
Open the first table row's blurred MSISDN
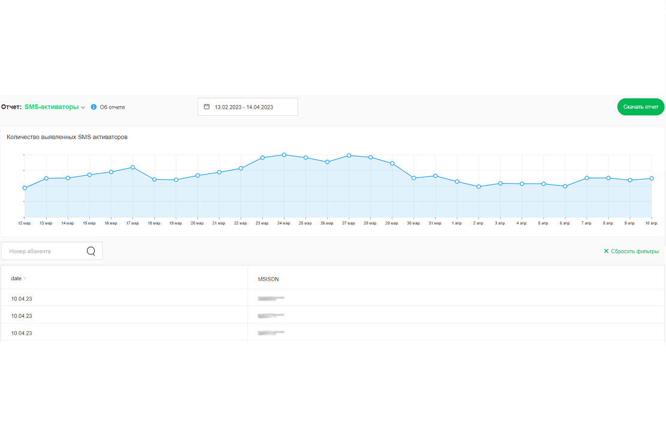click(x=271, y=298)
